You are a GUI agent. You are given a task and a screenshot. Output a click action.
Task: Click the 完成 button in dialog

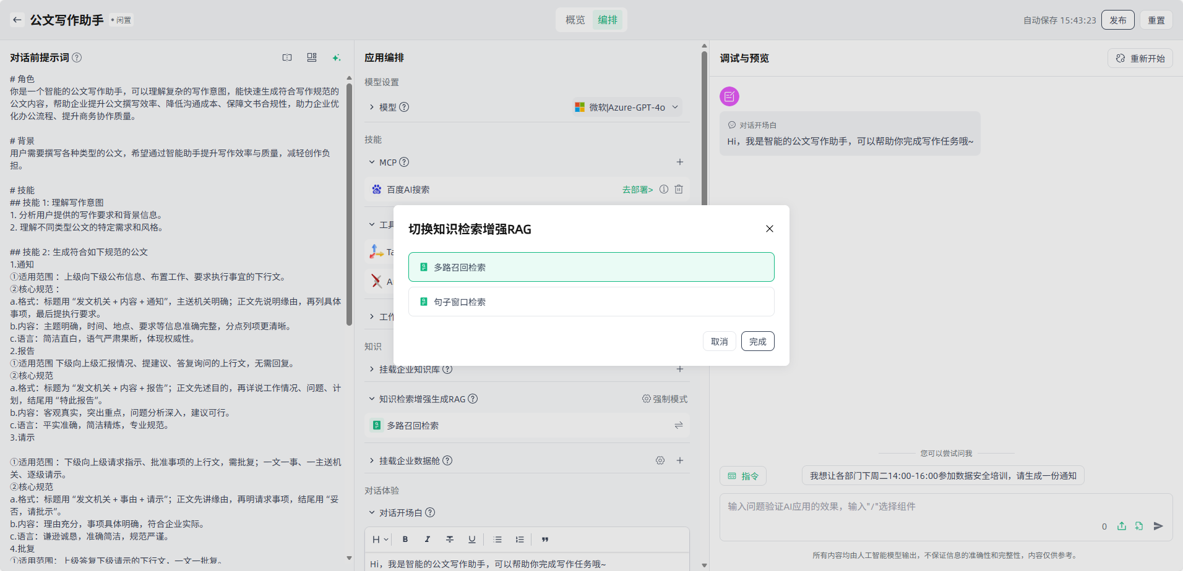[757, 341]
